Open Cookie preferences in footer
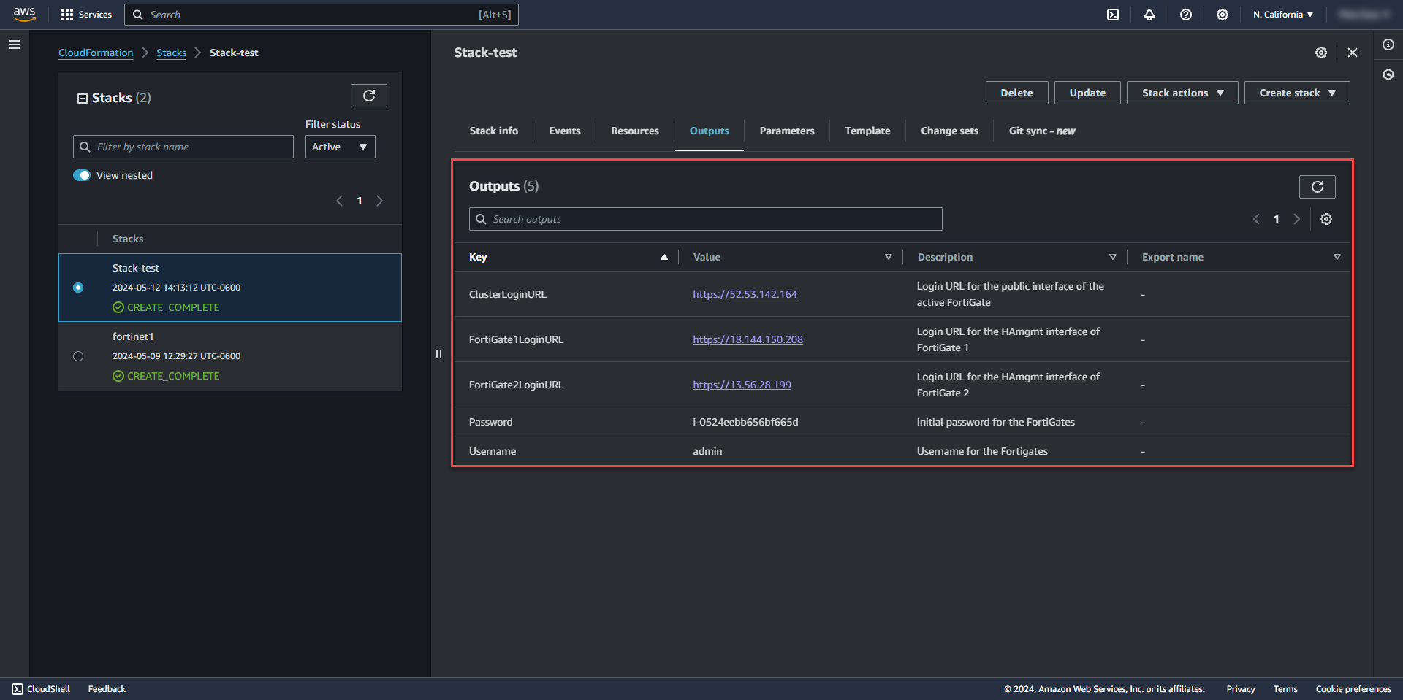 tap(1353, 689)
